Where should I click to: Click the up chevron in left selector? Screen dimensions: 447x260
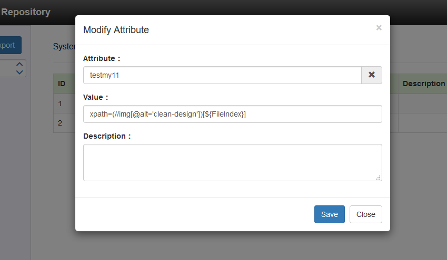(19, 64)
